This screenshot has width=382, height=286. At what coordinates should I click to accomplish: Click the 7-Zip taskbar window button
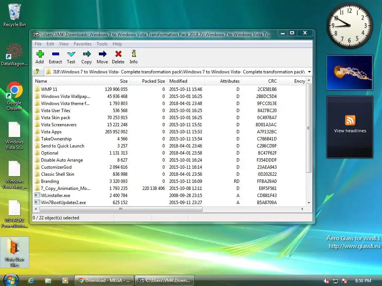pyautogui.click(x=165, y=280)
